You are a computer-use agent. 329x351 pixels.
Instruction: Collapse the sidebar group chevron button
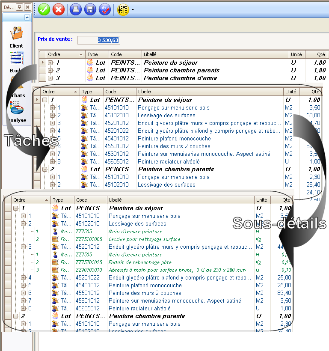click(x=27, y=18)
